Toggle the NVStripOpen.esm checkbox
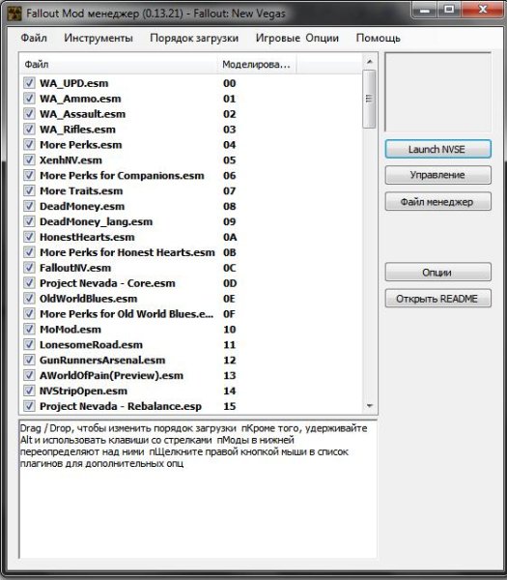The height and width of the screenshot is (580, 507). click(29, 391)
